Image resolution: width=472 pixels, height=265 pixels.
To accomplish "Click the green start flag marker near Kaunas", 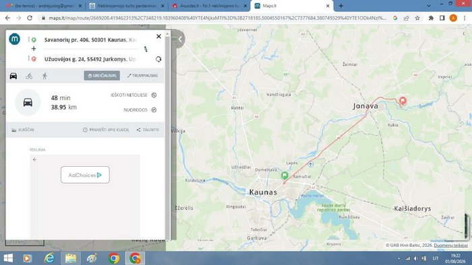I will [285, 176].
